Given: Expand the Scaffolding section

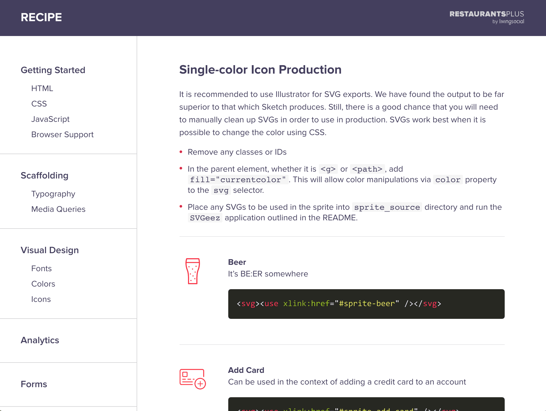Looking at the screenshot, I should point(44,175).
